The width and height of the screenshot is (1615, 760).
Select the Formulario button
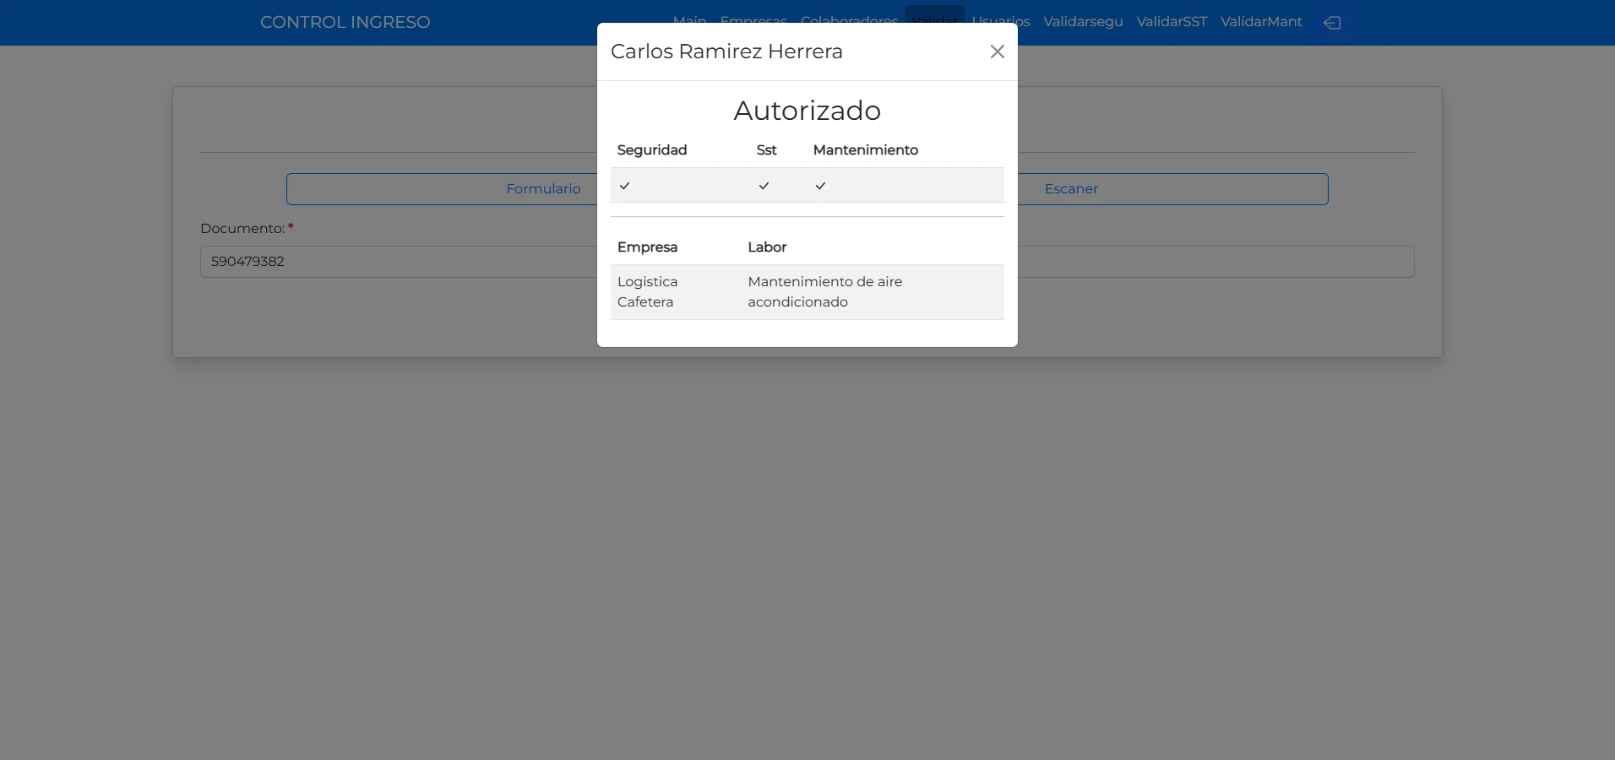point(442,189)
